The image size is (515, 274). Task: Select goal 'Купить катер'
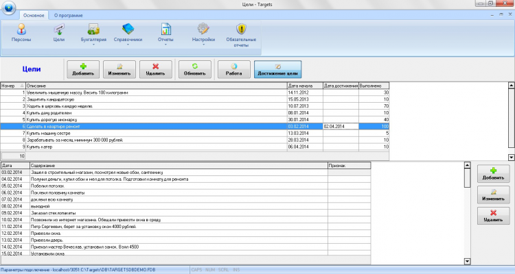(194, 147)
